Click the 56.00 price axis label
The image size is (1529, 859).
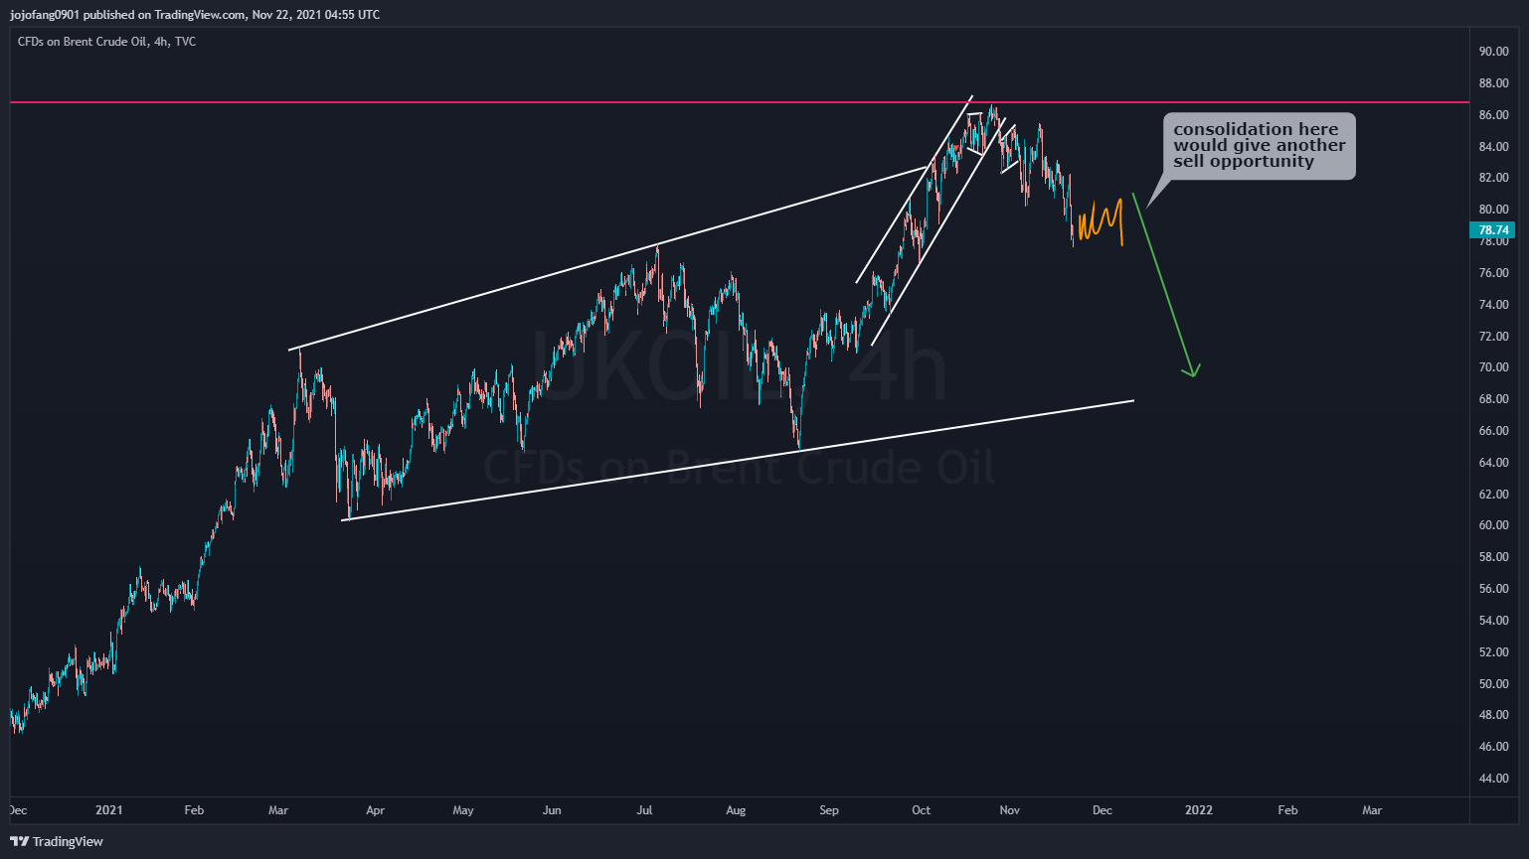pos(1493,589)
